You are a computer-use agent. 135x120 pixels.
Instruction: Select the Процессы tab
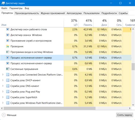(x=7, y=13)
